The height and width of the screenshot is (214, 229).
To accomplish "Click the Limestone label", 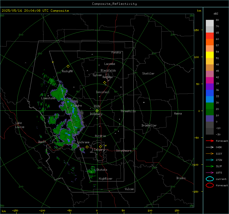I will click(48, 98).
